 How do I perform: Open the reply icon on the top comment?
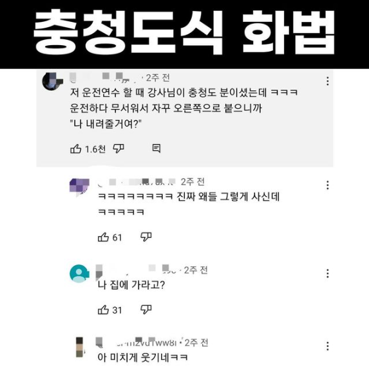[x=156, y=148]
